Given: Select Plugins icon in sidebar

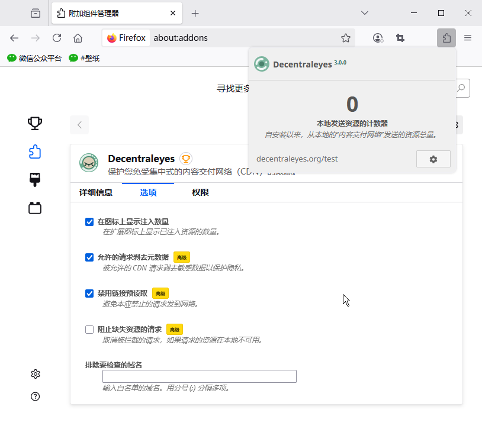Looking at the screenshot, I should pyautogui.click(x=35, y=208).
